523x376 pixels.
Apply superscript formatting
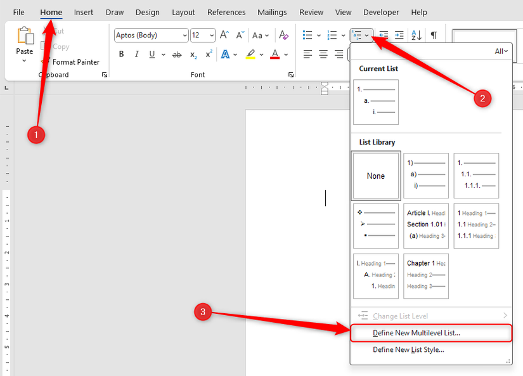(x=207, y=54)
